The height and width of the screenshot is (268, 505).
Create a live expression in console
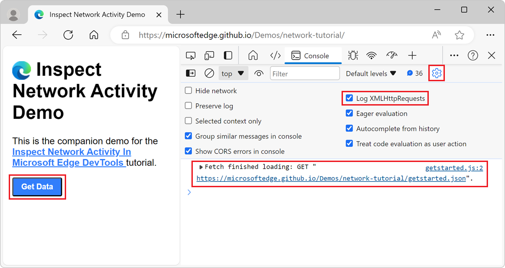pyautogui.click(x=258, y=73)
